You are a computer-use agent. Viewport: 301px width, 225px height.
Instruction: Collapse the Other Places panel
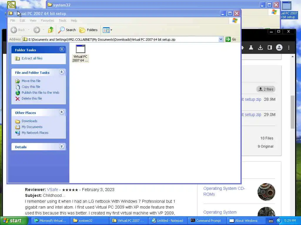pyautogui.click(x=62, y=112)
